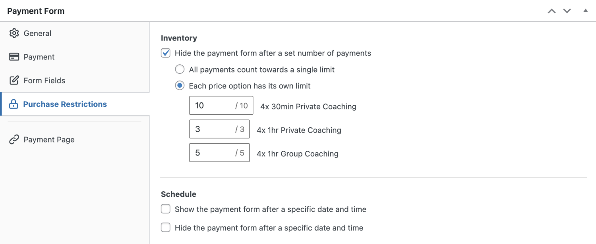Image resolution: width=596 pixels, height=244 pixels.
Task: Click the Payment Page link icon
Action: (x=14, y=140)
